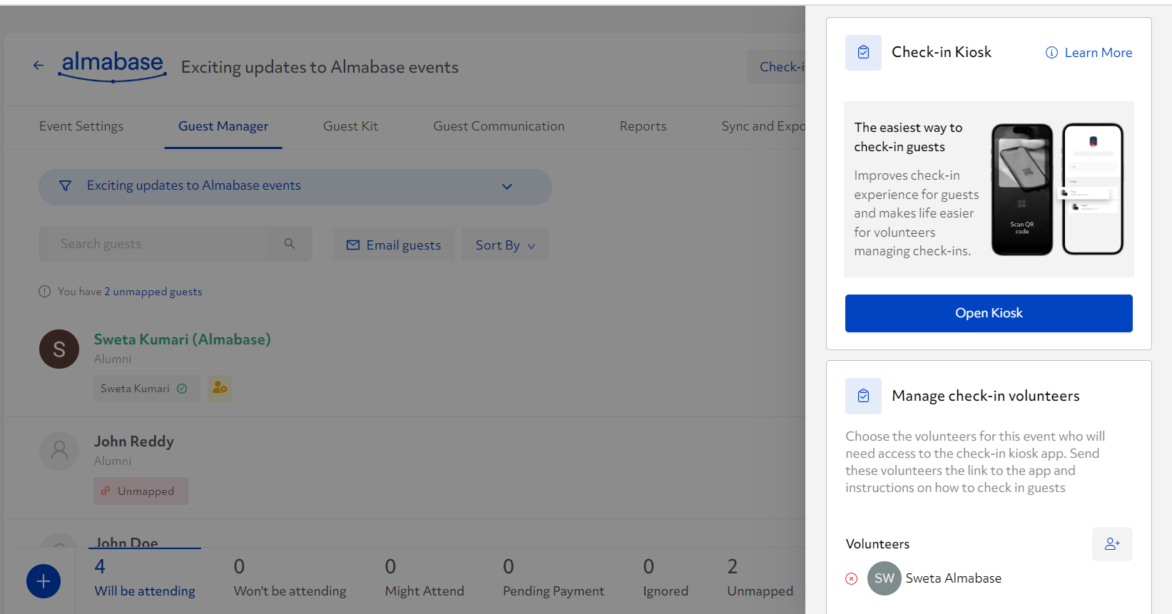Click the kiosk phone preview image
Screen dimensions: 1172x614
(x=1057, y=189)
